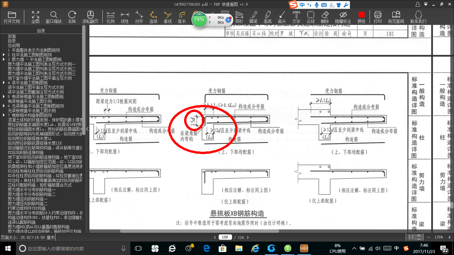Pick the 画笔 brush tool
This screenshot has height=255, width=454.
click(x=253, y=17)
